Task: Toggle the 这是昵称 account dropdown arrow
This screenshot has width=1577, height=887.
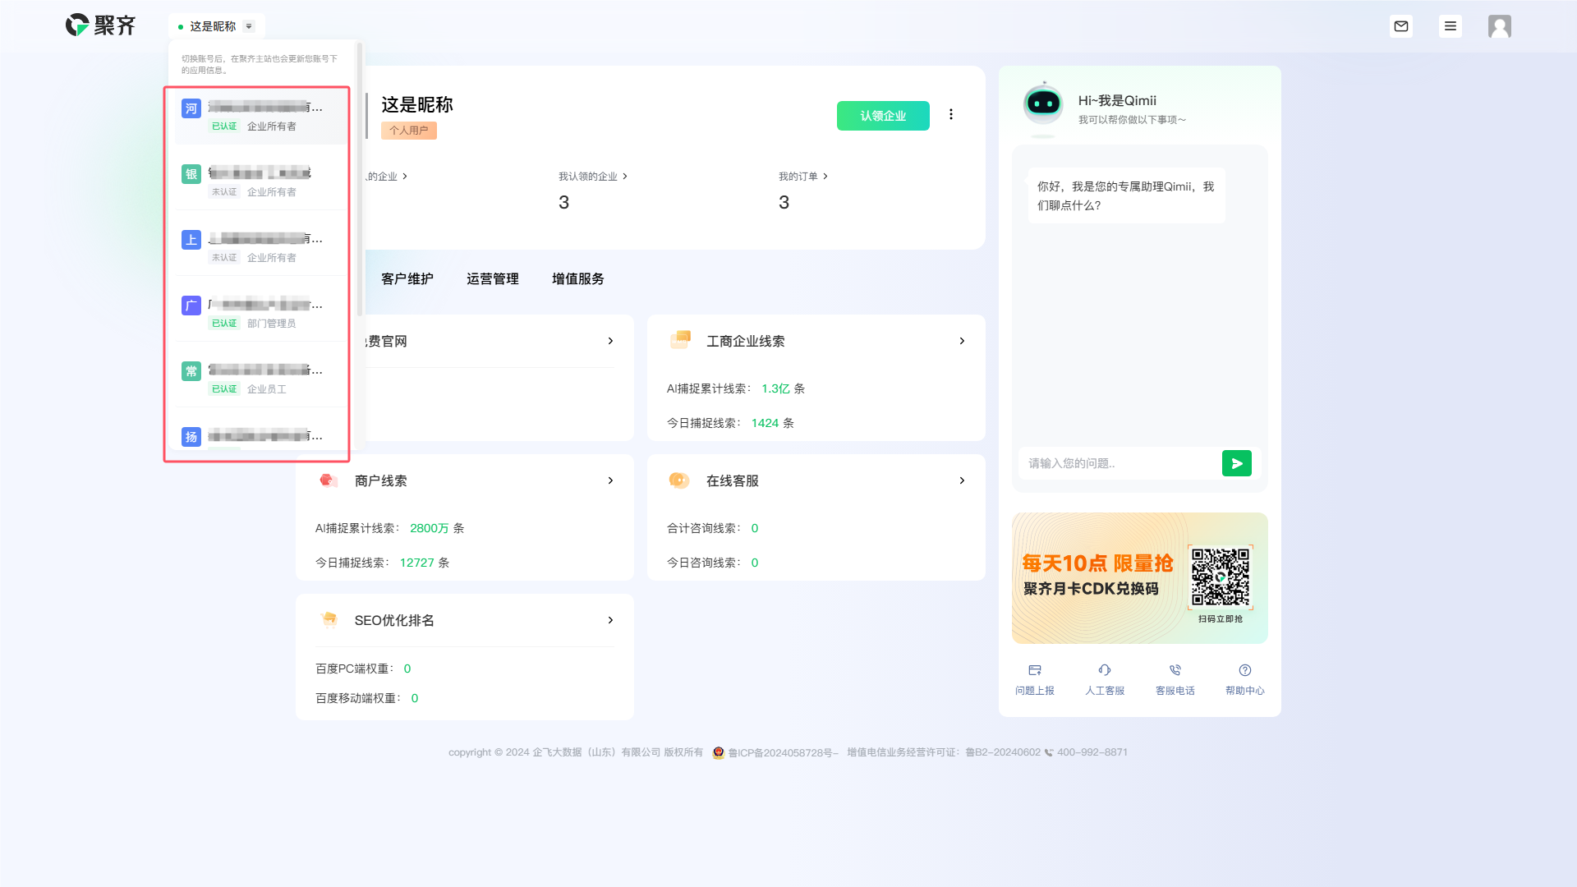Action: [x=249, y=26]
